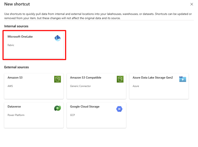Click the Azure Data Lake Storage Gen2 icon

(182, 79)
